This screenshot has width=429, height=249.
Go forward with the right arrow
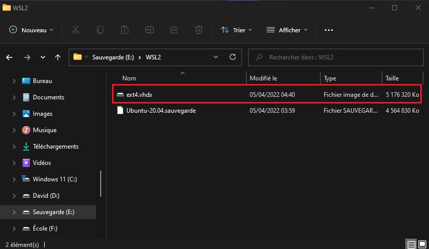[x=27, y=57]
